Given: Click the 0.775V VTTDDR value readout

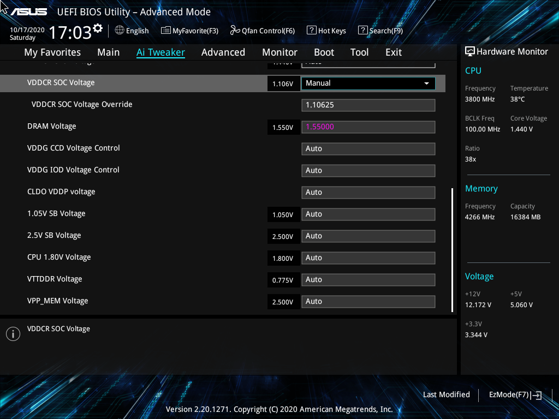Looking at the screenshot, I should click(283, 280).
